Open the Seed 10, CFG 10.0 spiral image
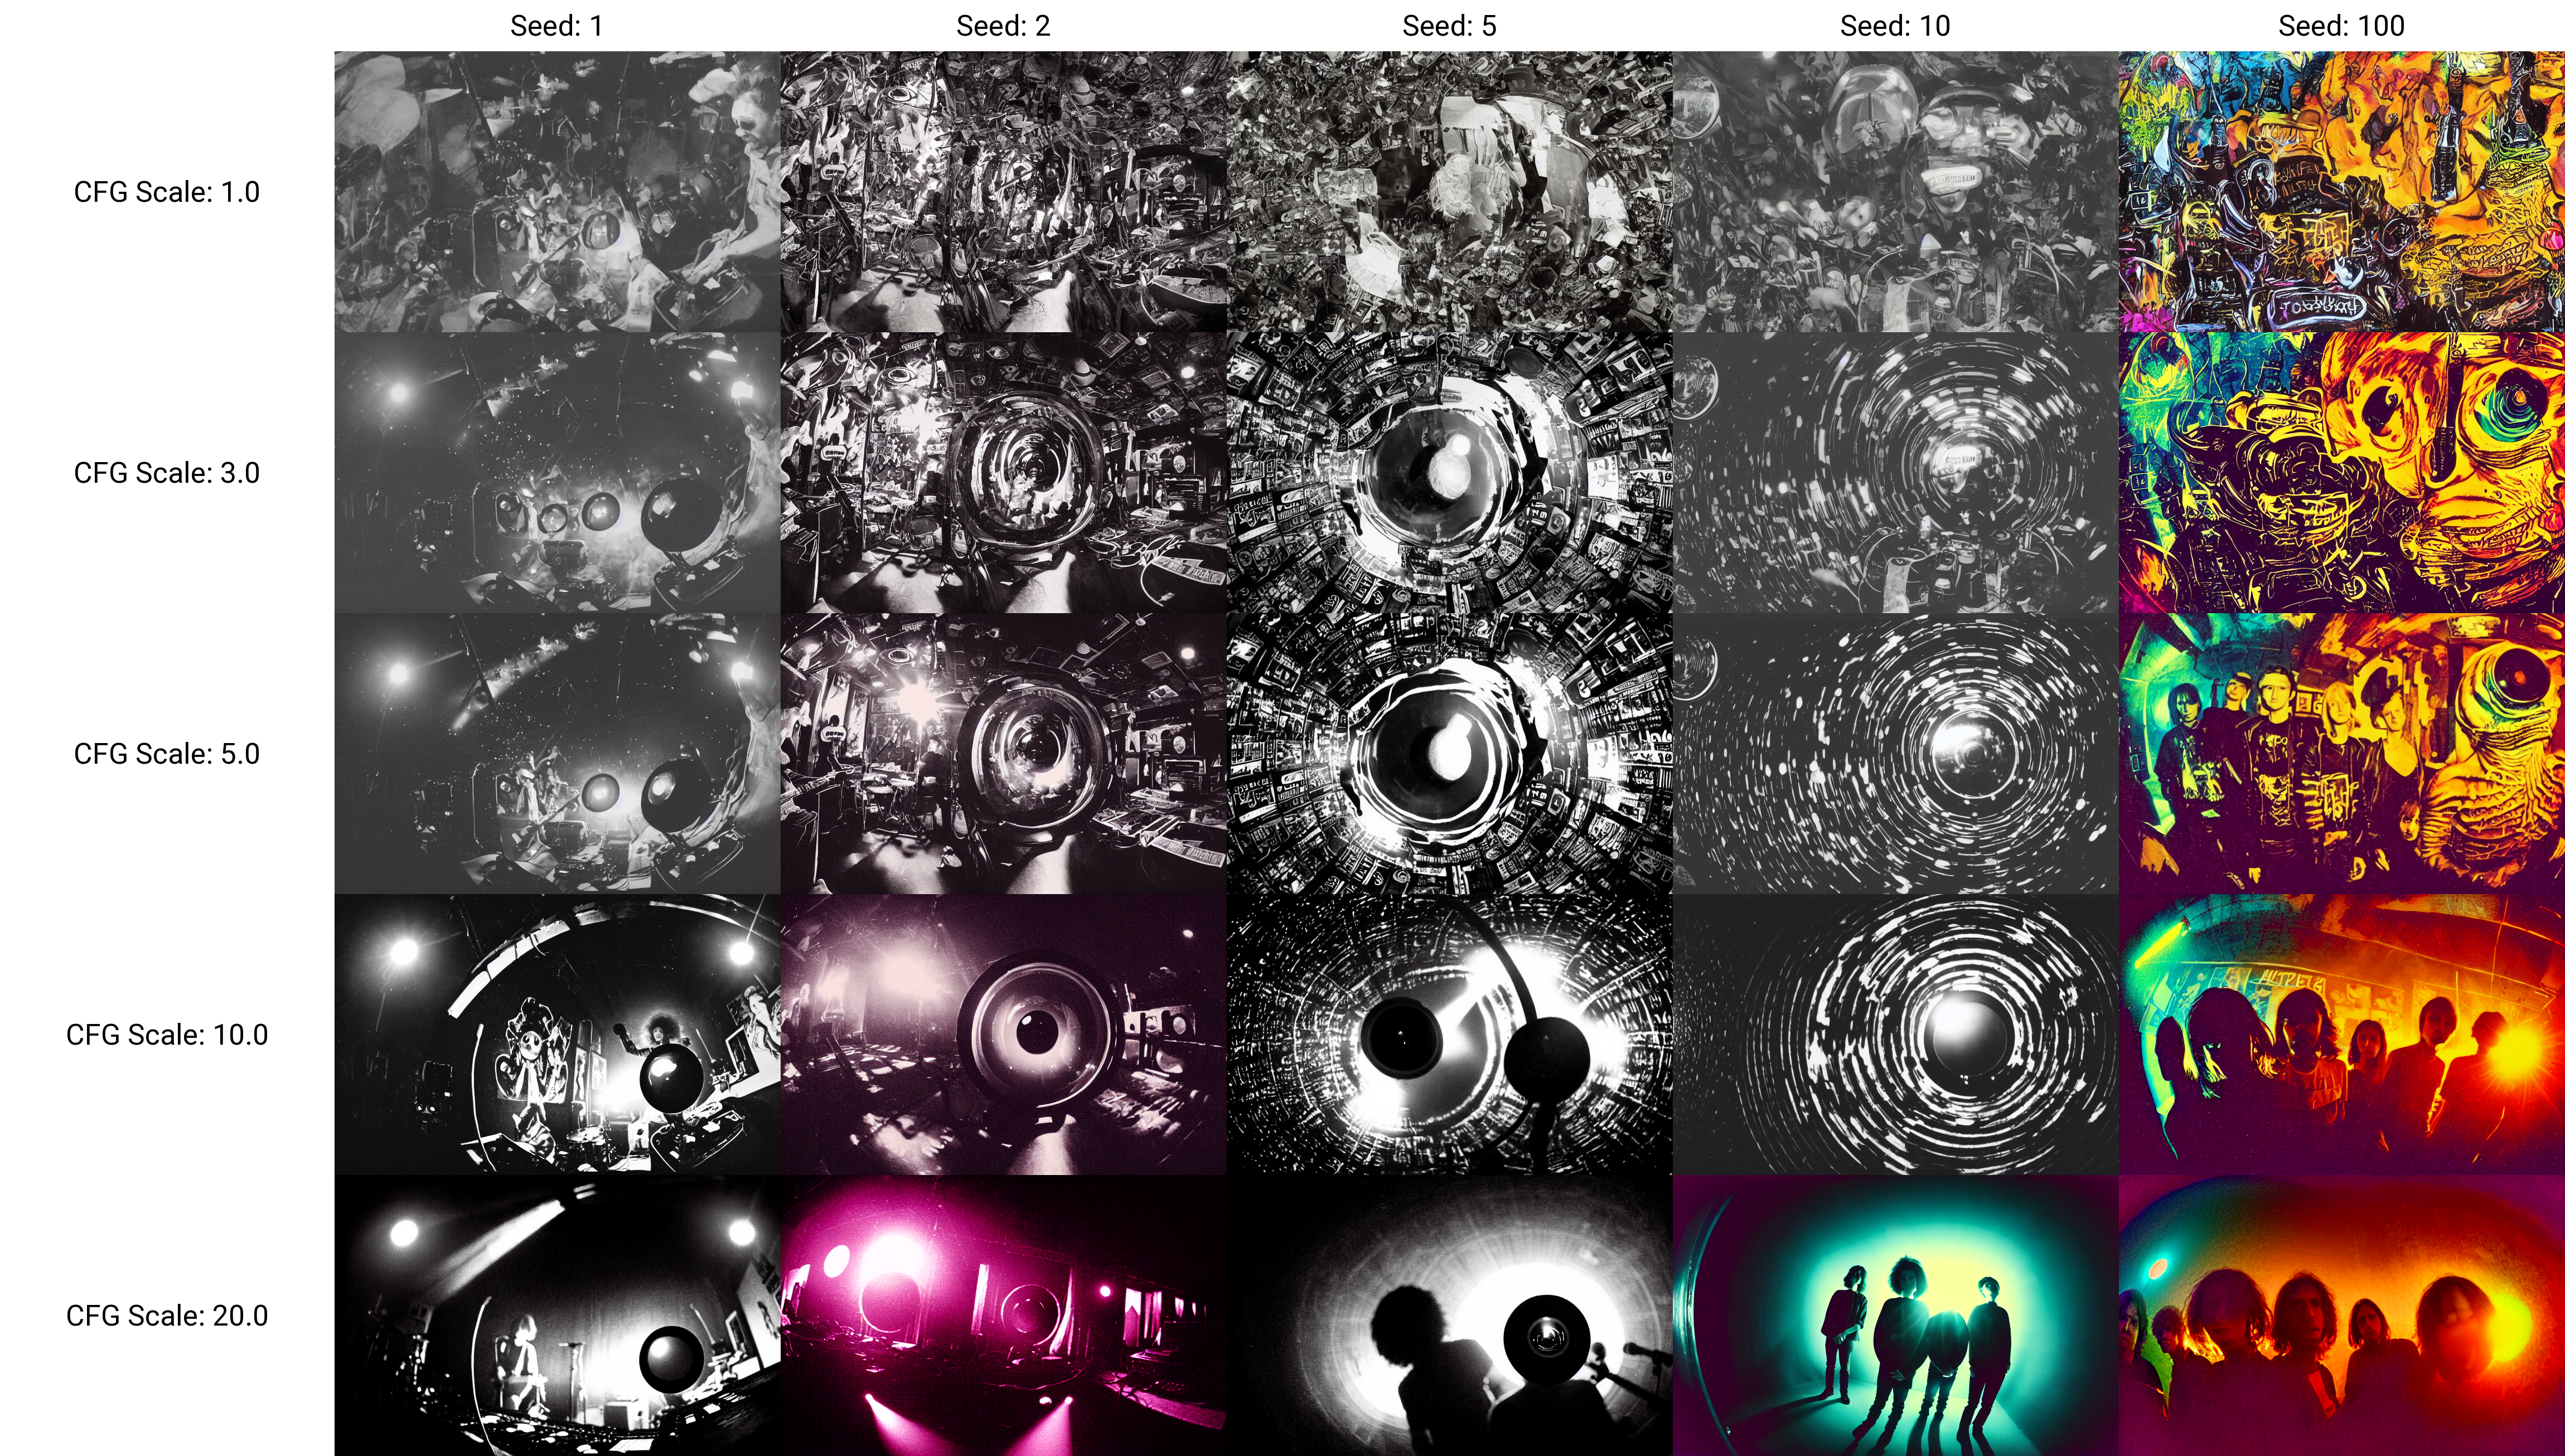This screenshot has width=2565, height=1456. coord(1894,1035)
